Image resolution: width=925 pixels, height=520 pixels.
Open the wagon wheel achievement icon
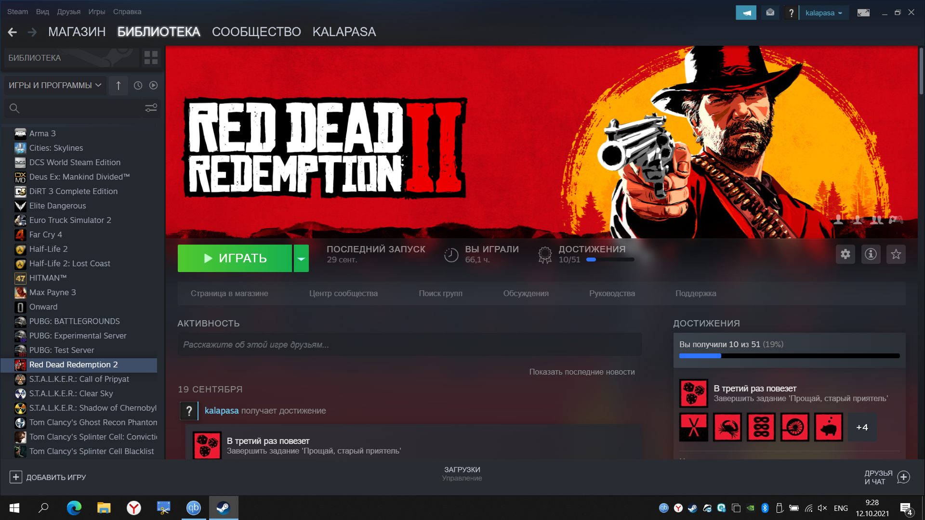[795, 427]
